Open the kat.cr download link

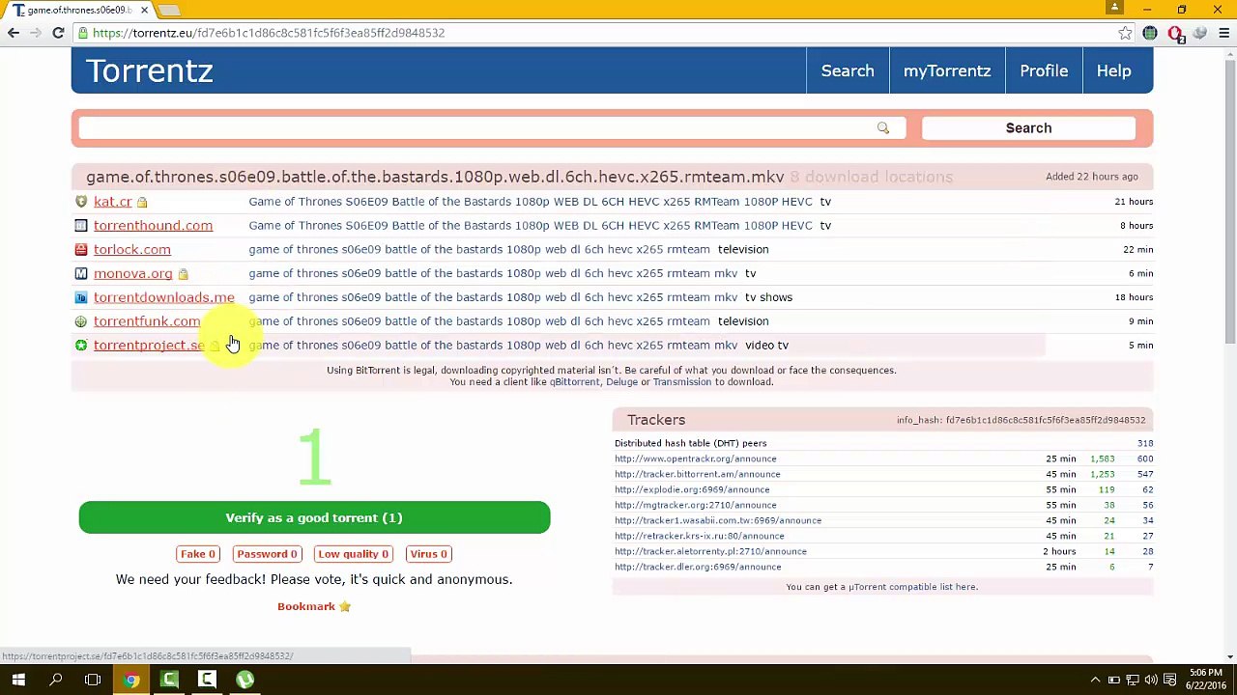(x=112, y=202)
